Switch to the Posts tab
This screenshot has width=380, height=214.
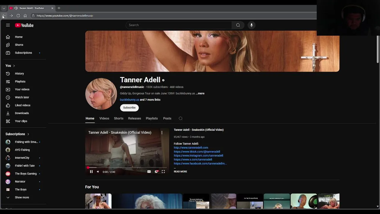click(167, 118)
